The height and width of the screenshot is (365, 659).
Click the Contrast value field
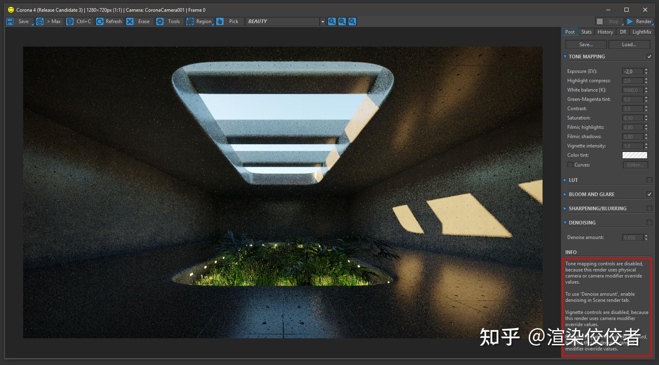click(x=633, y=109)
